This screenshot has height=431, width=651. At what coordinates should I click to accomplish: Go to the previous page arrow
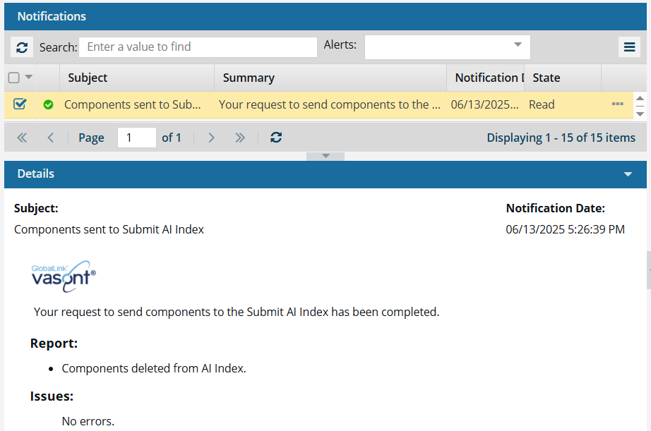(50, 138)
